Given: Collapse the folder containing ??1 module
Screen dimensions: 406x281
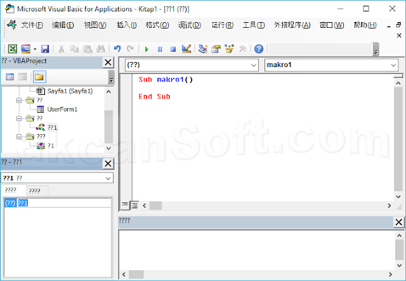Looking at the screenshot, I should tap(19, 118).
